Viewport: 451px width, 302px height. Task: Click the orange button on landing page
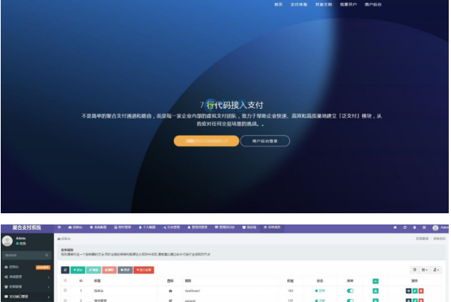(206, 141)
